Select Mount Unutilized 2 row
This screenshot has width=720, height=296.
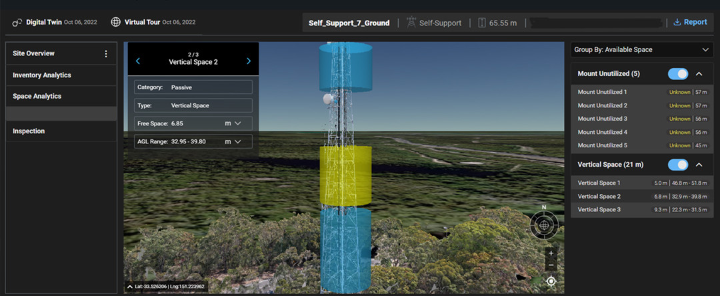(x=642, y=105)
